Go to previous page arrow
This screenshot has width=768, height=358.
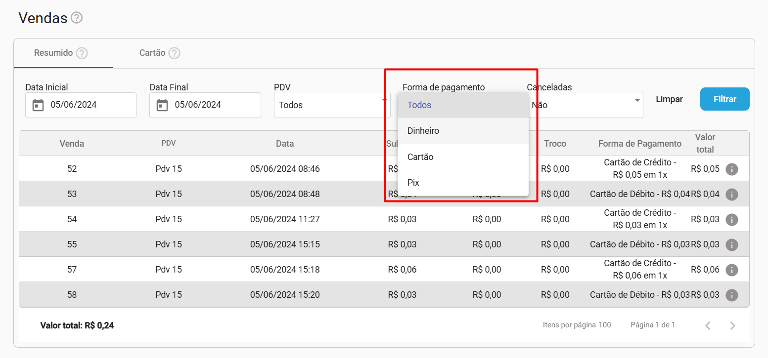(x=708, y=325)
